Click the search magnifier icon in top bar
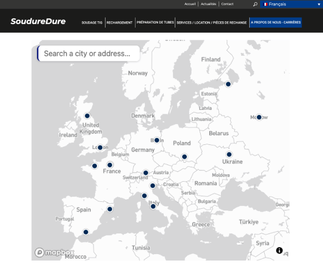 tap(255, 4)
